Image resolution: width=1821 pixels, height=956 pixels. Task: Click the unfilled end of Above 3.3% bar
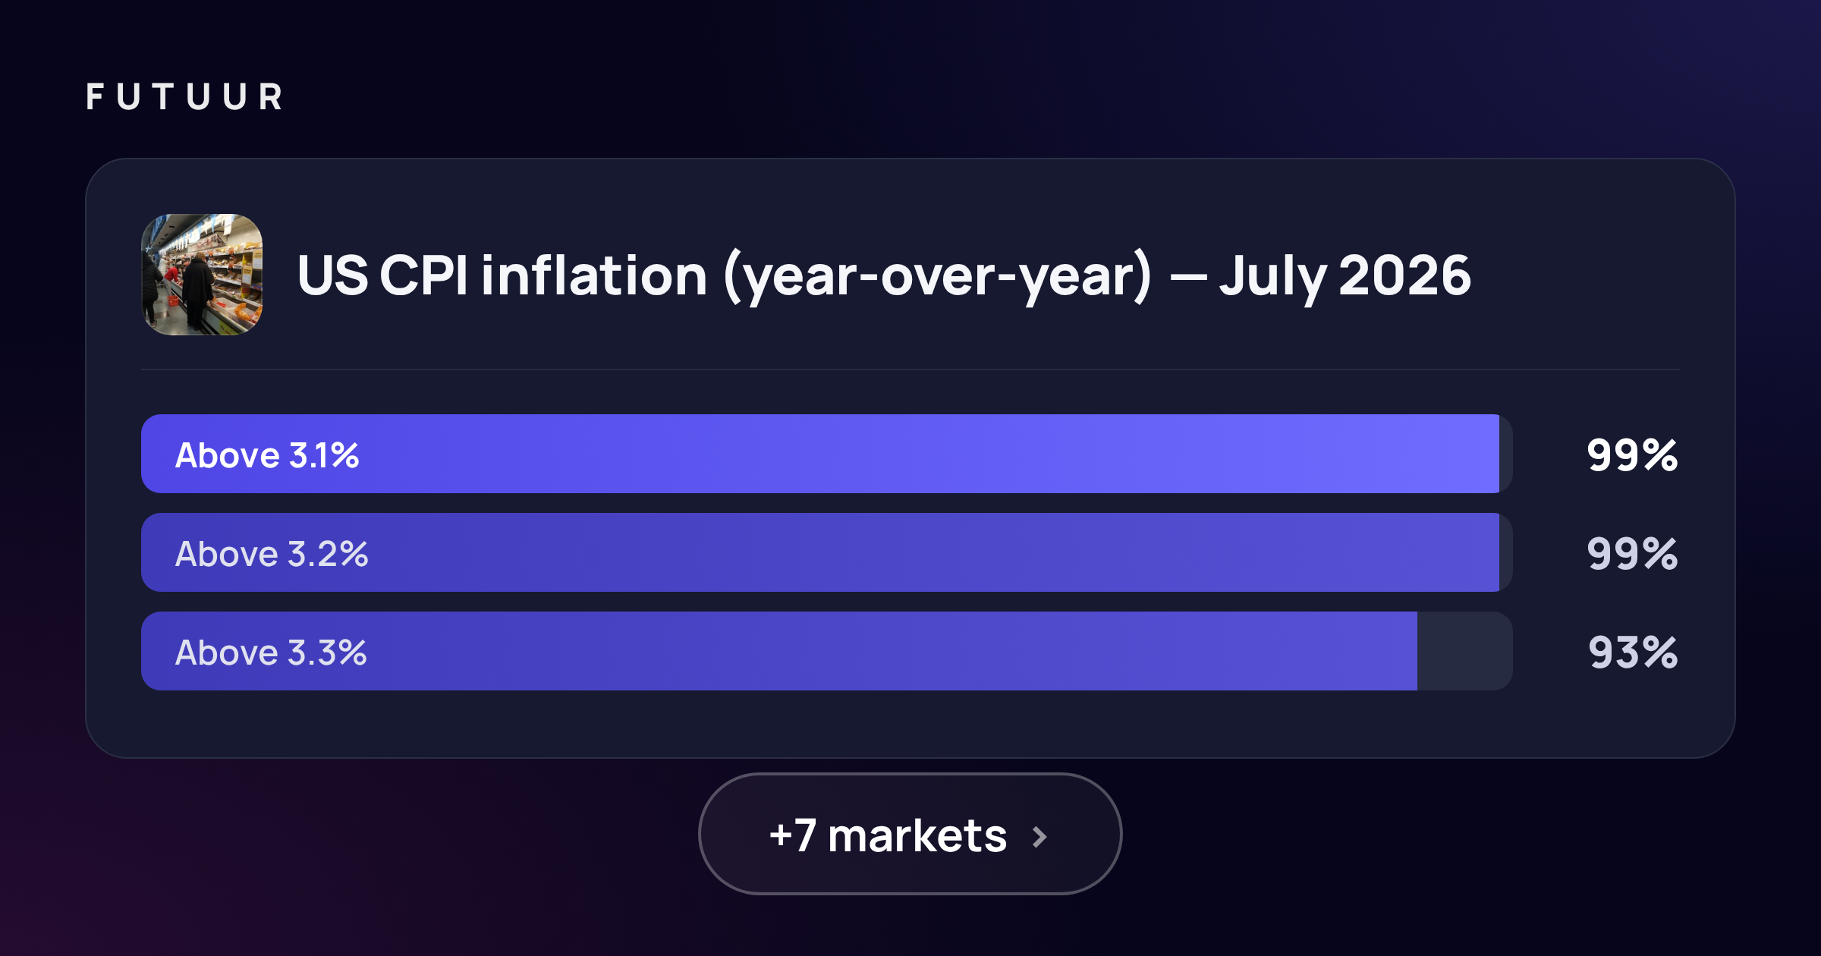click(x=1465, y=651)
